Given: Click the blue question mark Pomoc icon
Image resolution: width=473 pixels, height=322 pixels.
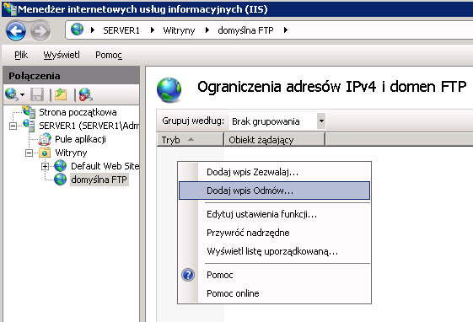Looking at the screenshot, I should coord(188,275).
